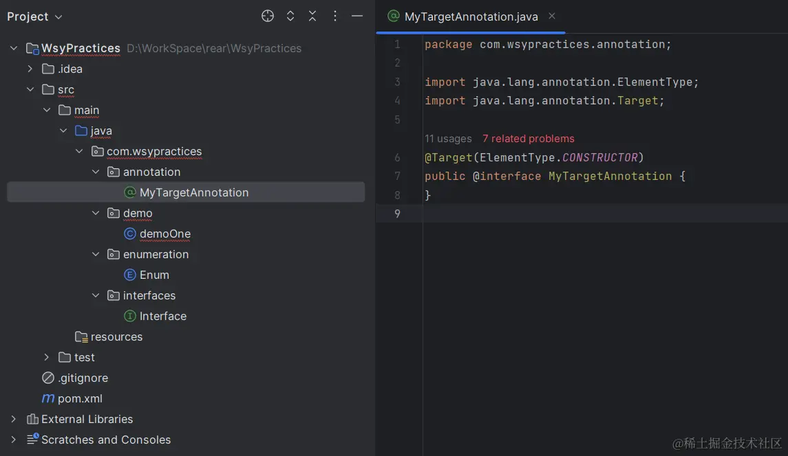This screenshot has height=456, width=788.
Task: Open pom.xml Maven file
Action: click(x=79, y=398)
